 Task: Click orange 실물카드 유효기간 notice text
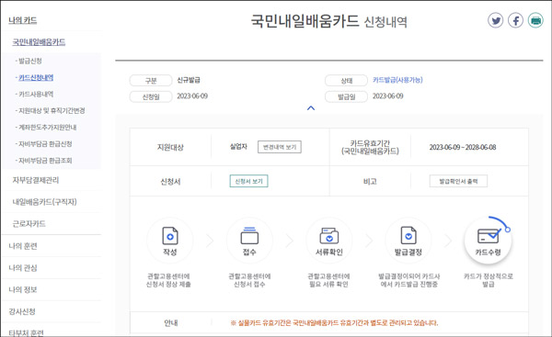(334, 322)
